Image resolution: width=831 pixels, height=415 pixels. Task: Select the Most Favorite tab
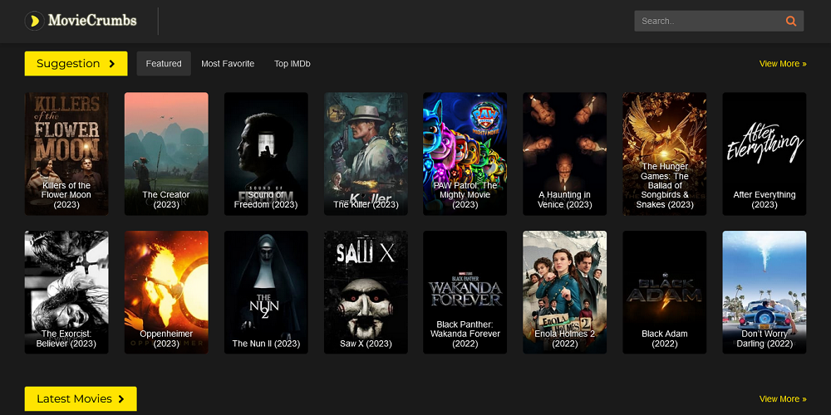click(x=228, y=64)
